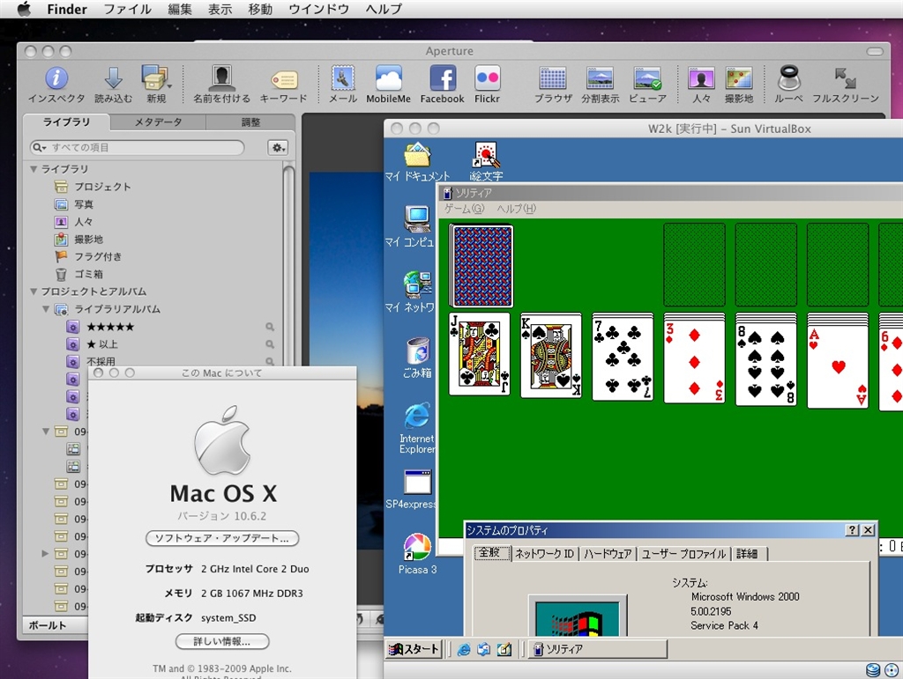Collapse the Projects and Albums section
This screenshot has height=679, width=903.
tap(34, 292)
